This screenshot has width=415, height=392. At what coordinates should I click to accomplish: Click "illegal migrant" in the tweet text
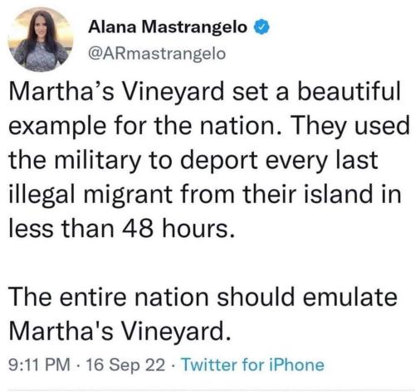pos(90,195)
